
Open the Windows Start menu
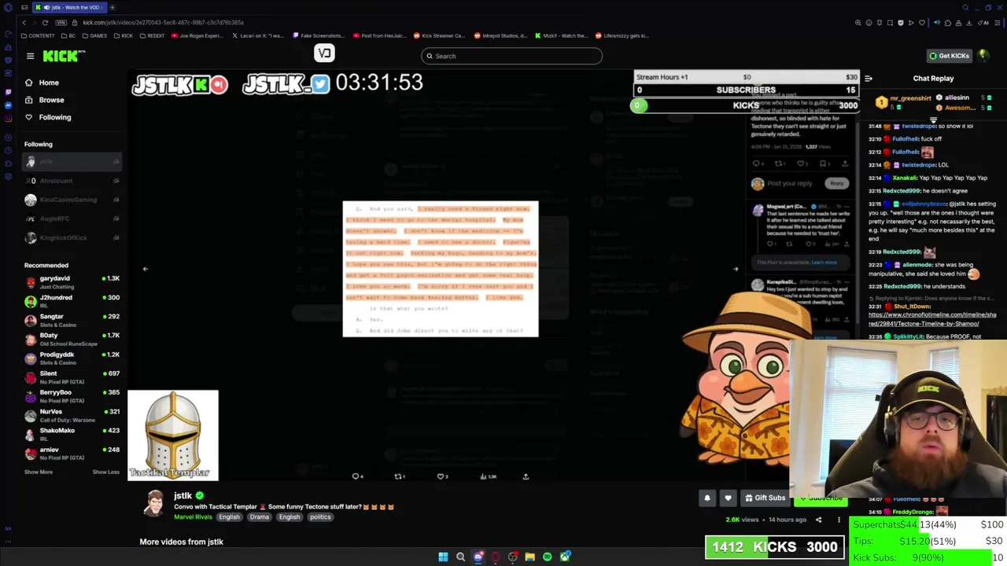click(x=443, y=557)
